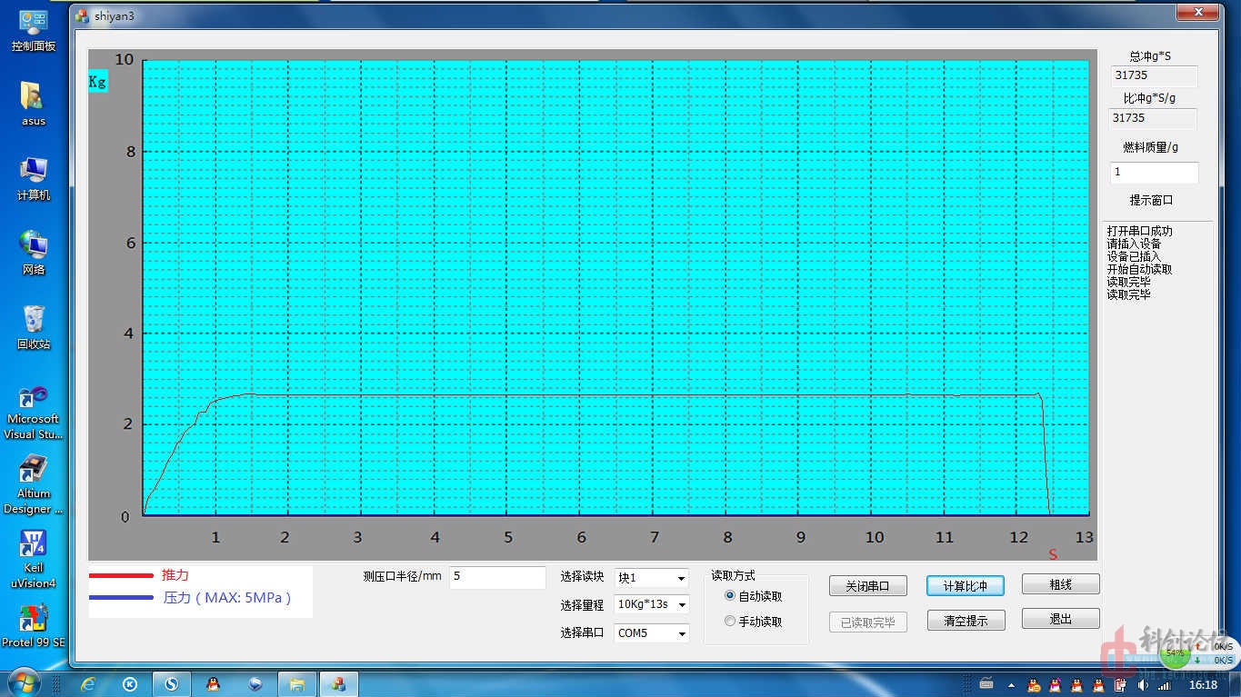Screen dimensions: 1241x697
Task: Expand the 选择串口 COM5 dropdown
Action: pyautogui.click(x=651, y=632)
